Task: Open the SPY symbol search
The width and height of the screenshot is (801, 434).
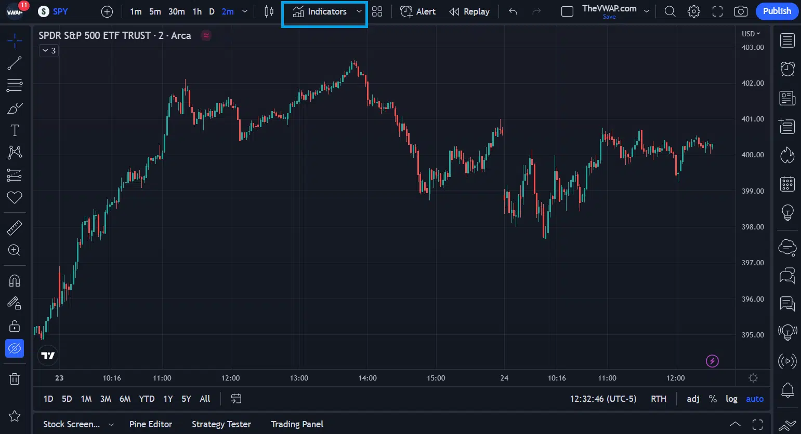Action: (x=54, y=11)
